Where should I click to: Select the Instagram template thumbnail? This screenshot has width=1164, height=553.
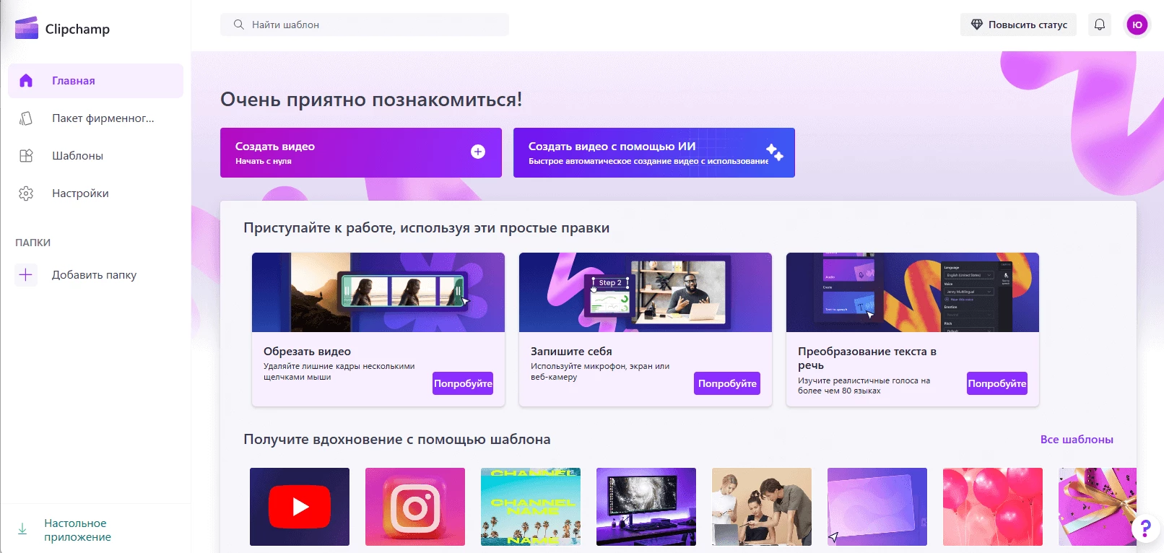point(415,507)
